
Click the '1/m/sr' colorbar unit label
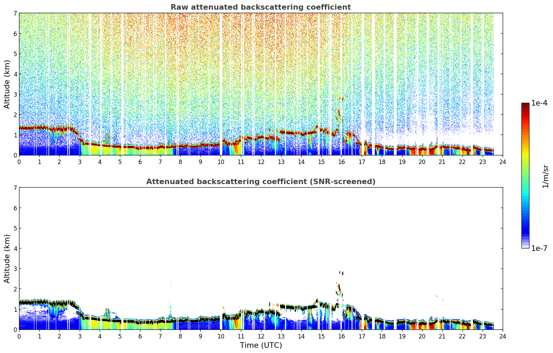tap(546, 176)
